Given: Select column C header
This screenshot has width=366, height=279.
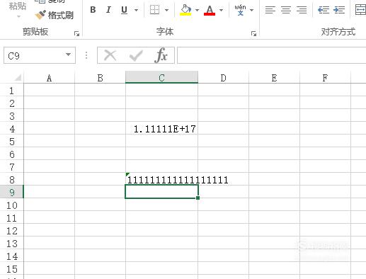Looking at the screenshot, I should pyautogui.click(x=161, y=78).
